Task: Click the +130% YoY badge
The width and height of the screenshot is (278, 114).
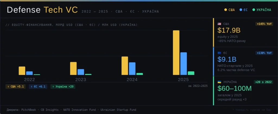Action: [264, 53]
